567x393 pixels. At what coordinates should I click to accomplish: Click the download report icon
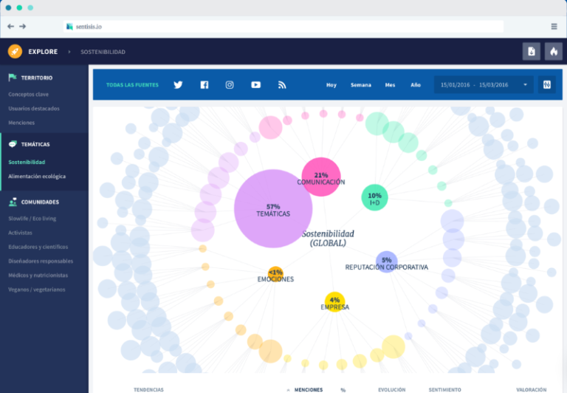[x=531, y=51]
